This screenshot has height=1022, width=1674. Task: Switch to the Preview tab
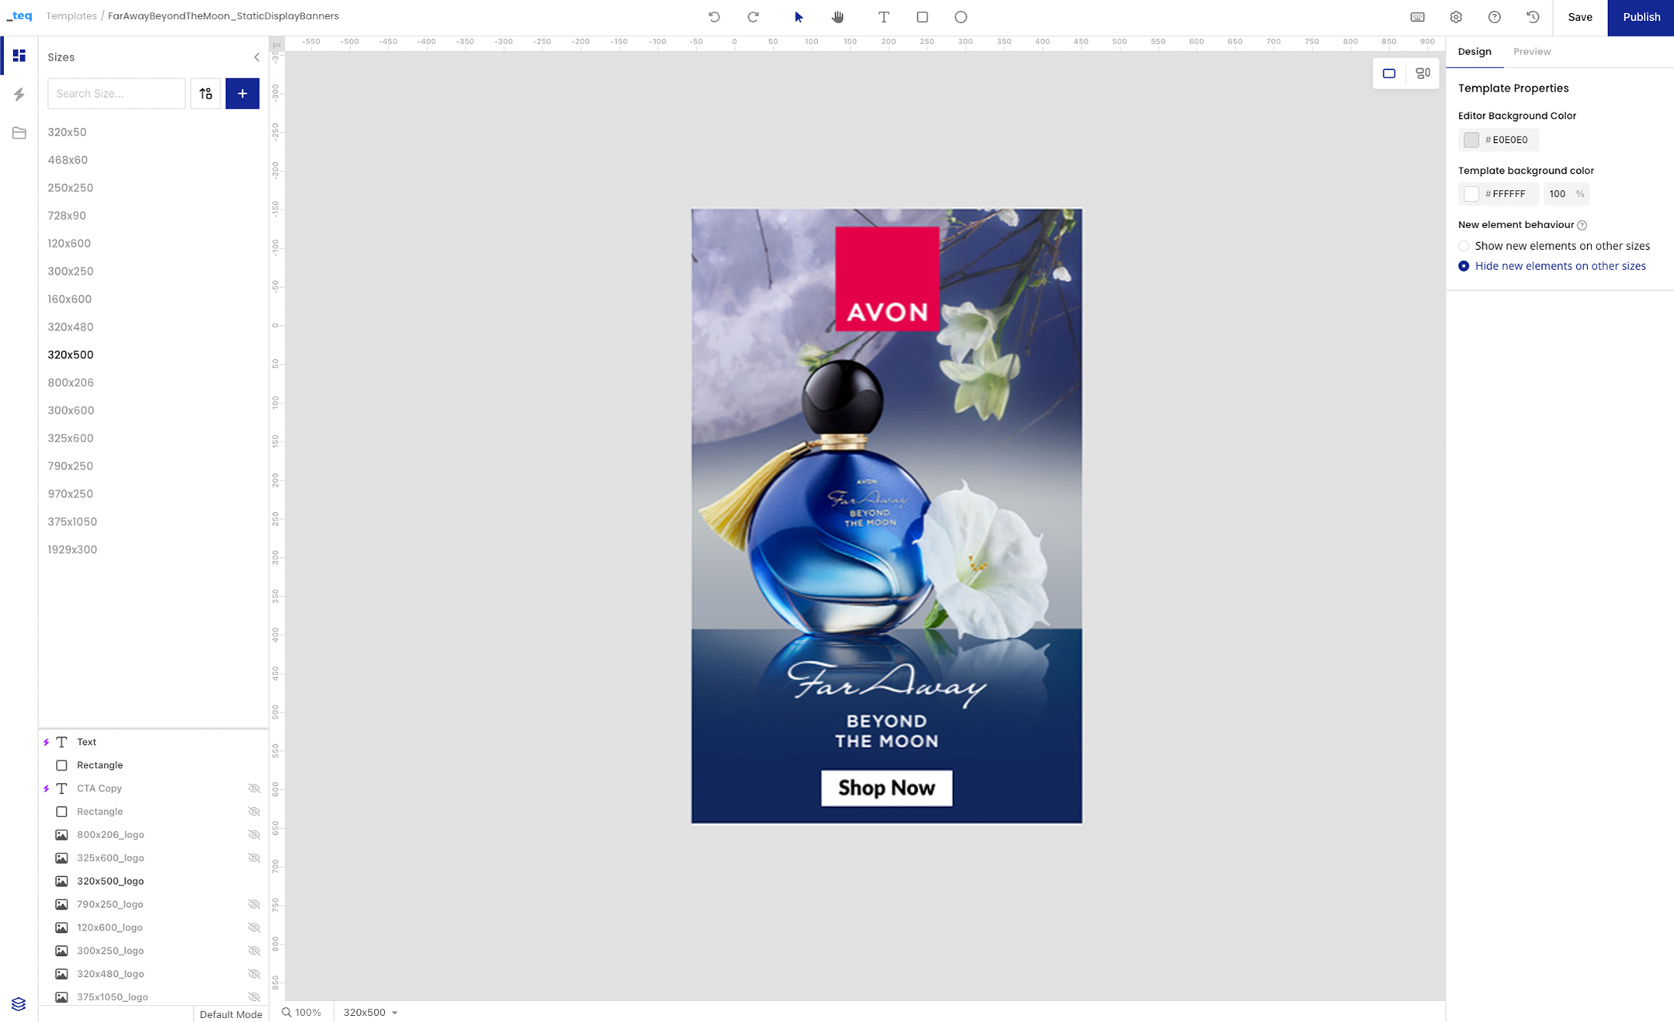pyautogui.click(x=1531, y=51)
